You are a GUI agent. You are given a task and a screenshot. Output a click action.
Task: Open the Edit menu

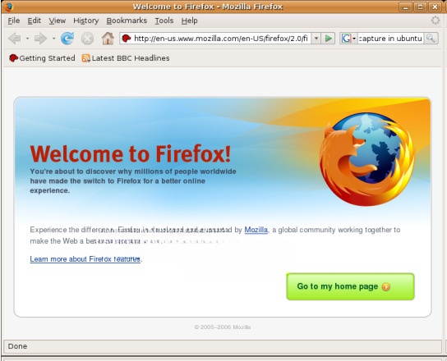35,21
